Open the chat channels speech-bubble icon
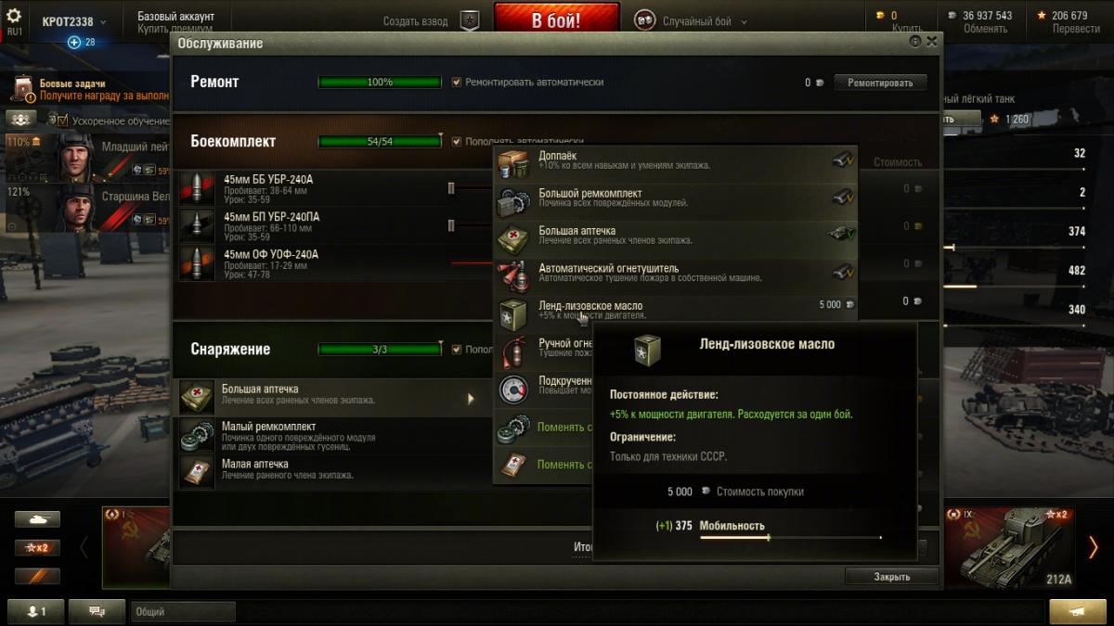1114x626 pixels. click(x=98, y=611)
